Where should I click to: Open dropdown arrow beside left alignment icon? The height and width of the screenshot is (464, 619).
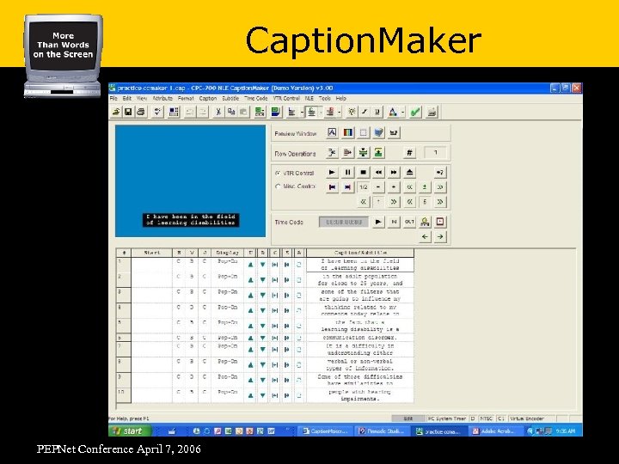tap(301, 113)
